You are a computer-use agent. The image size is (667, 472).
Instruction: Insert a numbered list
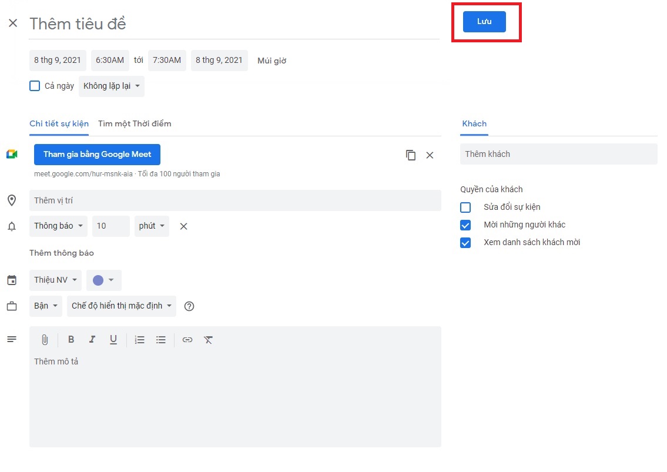click(139, 340)
